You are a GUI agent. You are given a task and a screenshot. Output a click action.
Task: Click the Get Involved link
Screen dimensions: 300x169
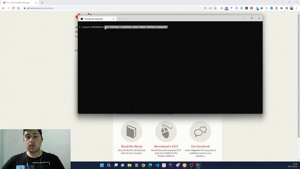click(200, 146)
